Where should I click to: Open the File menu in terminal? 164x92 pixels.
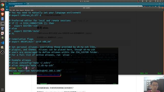point(11,10)
